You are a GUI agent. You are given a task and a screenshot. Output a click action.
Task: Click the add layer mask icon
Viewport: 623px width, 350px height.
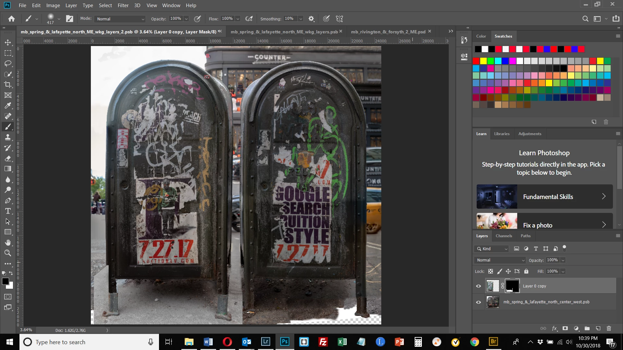click(565, 328)
